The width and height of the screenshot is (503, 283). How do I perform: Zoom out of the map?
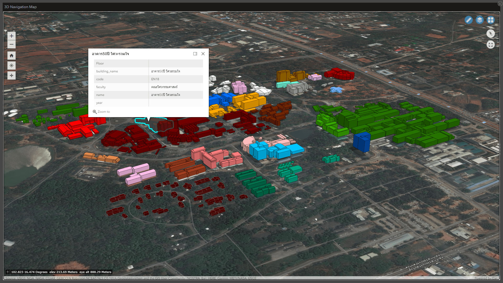pyautogui.click(x=12, y=44)
